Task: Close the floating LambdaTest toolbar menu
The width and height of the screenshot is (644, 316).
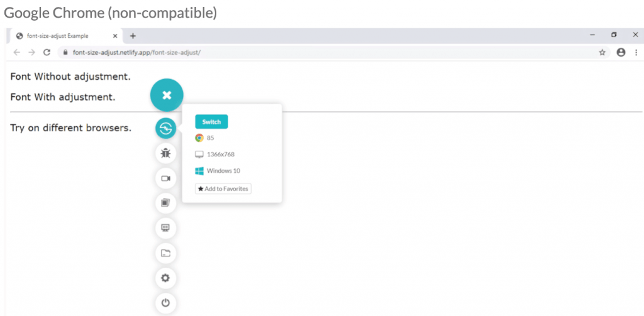Action: (167, 95)
